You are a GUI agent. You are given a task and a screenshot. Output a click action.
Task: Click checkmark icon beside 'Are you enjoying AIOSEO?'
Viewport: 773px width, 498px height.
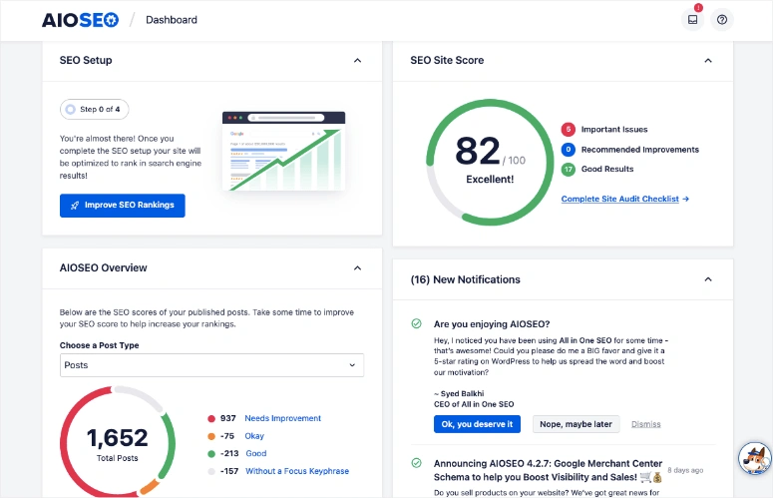(416, 324)
